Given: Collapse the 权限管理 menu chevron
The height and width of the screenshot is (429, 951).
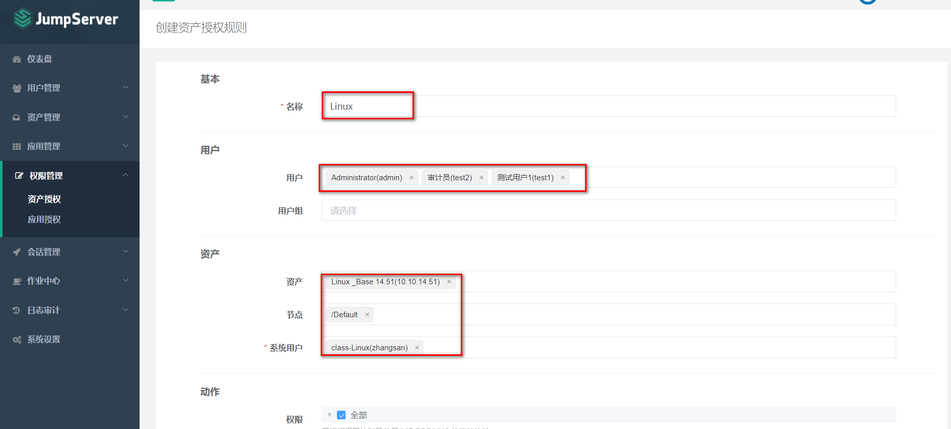Looking at the screenshot, I should point(126,176).
